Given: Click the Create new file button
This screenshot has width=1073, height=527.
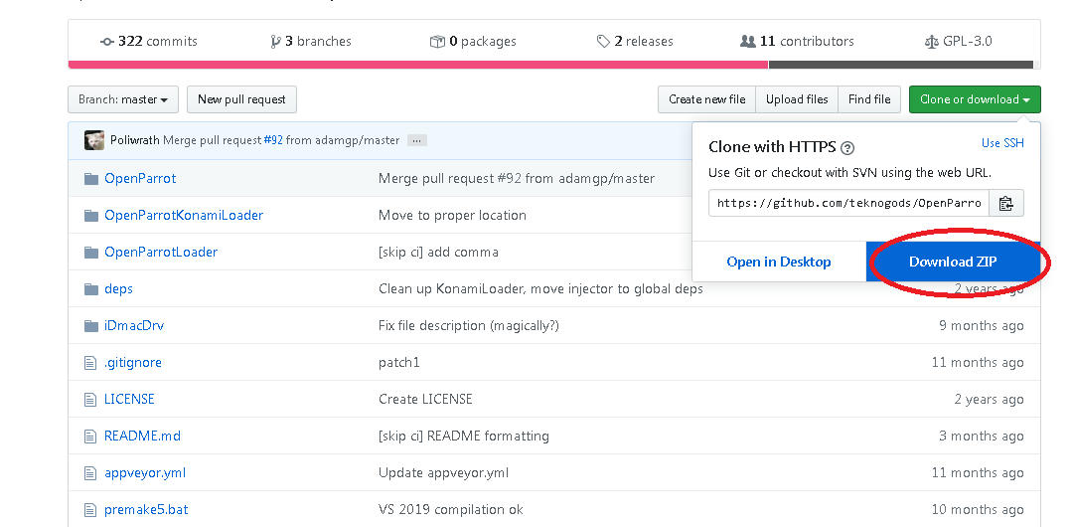Looking at the screenshot, I should tap(707, 99).
